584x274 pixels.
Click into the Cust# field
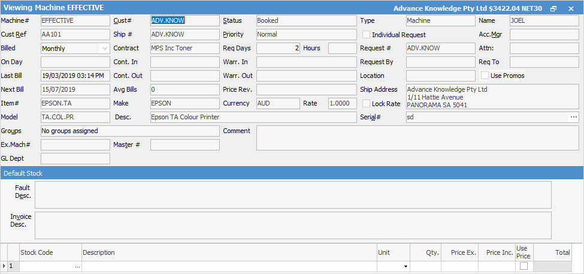pyautogui.click(x=184, y=20)
